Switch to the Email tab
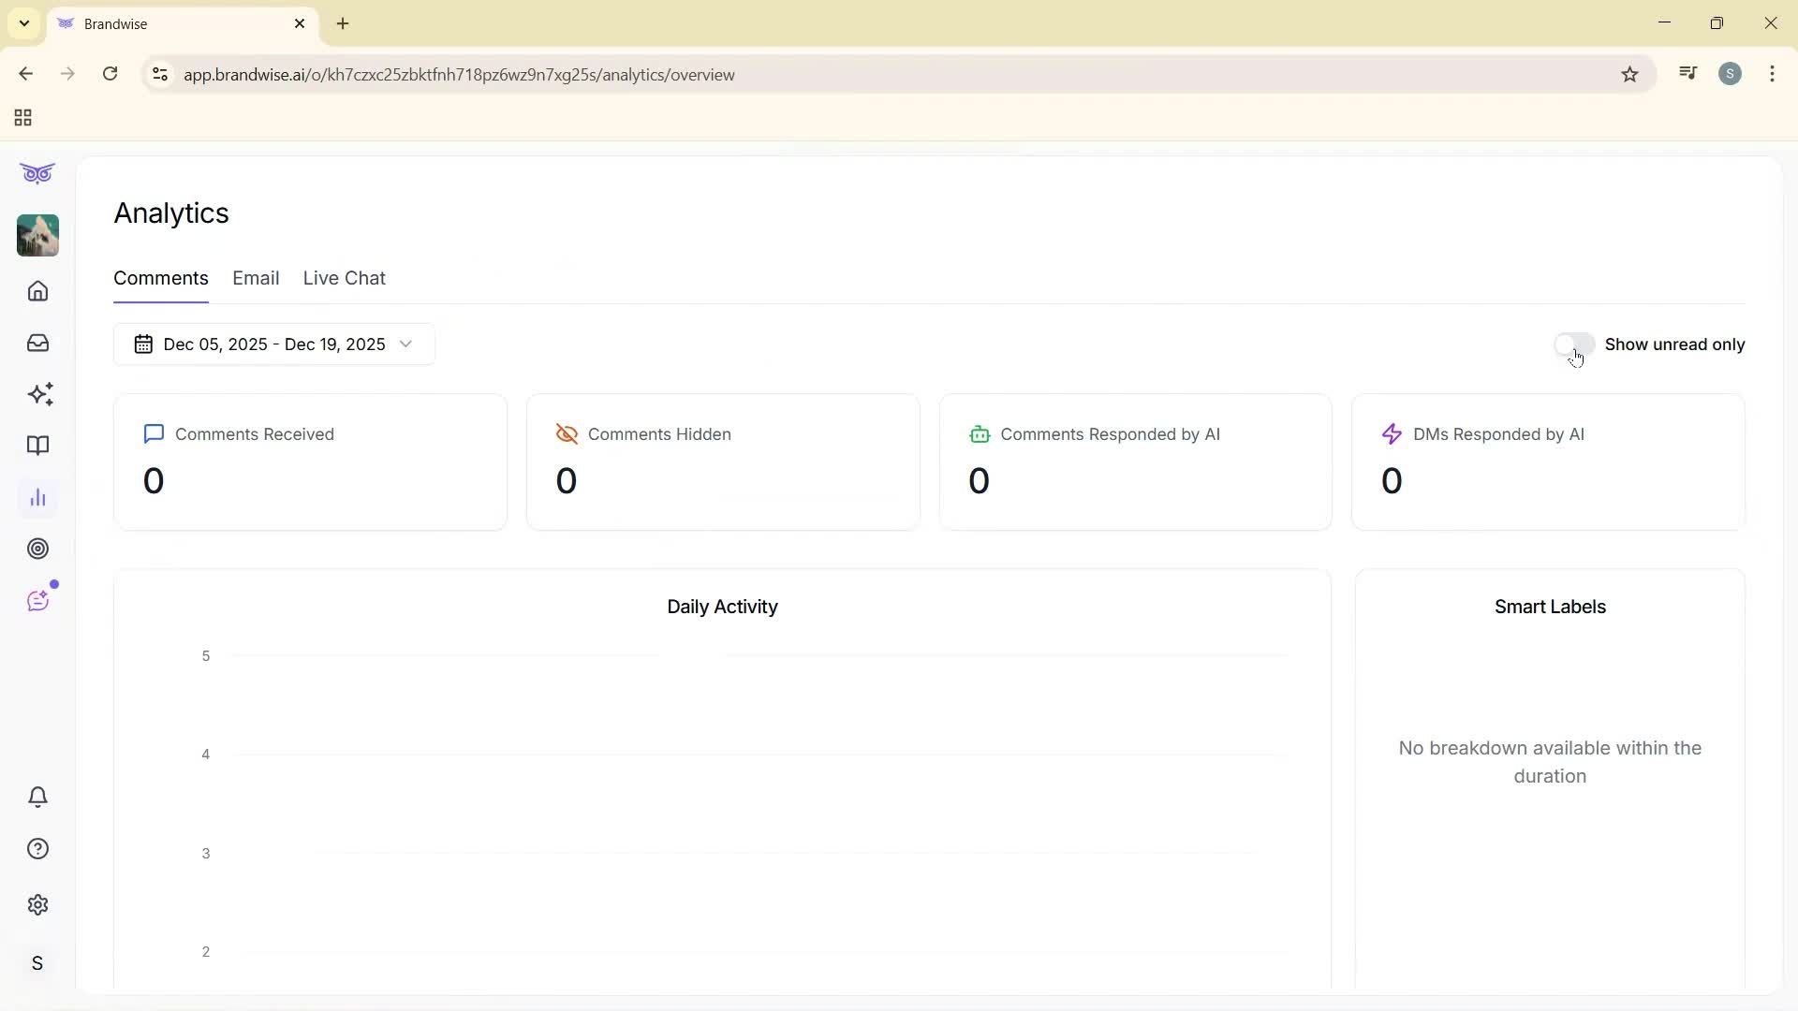1798x1011 pixels. tap(256, 278)
